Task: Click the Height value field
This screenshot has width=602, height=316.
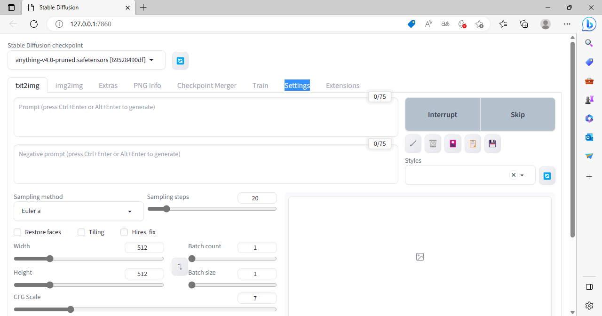Action: pyautogui.click(x=144, y=274)
